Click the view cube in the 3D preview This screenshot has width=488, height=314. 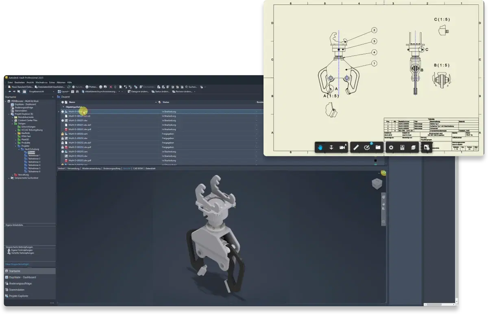pos(377,184)
